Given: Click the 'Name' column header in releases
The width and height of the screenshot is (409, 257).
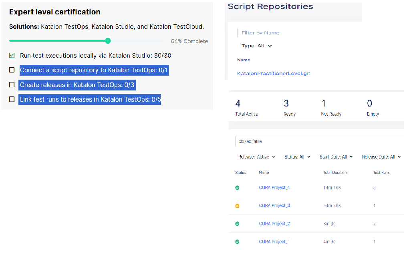Looking at the screenshot, I should pos(264,173).
